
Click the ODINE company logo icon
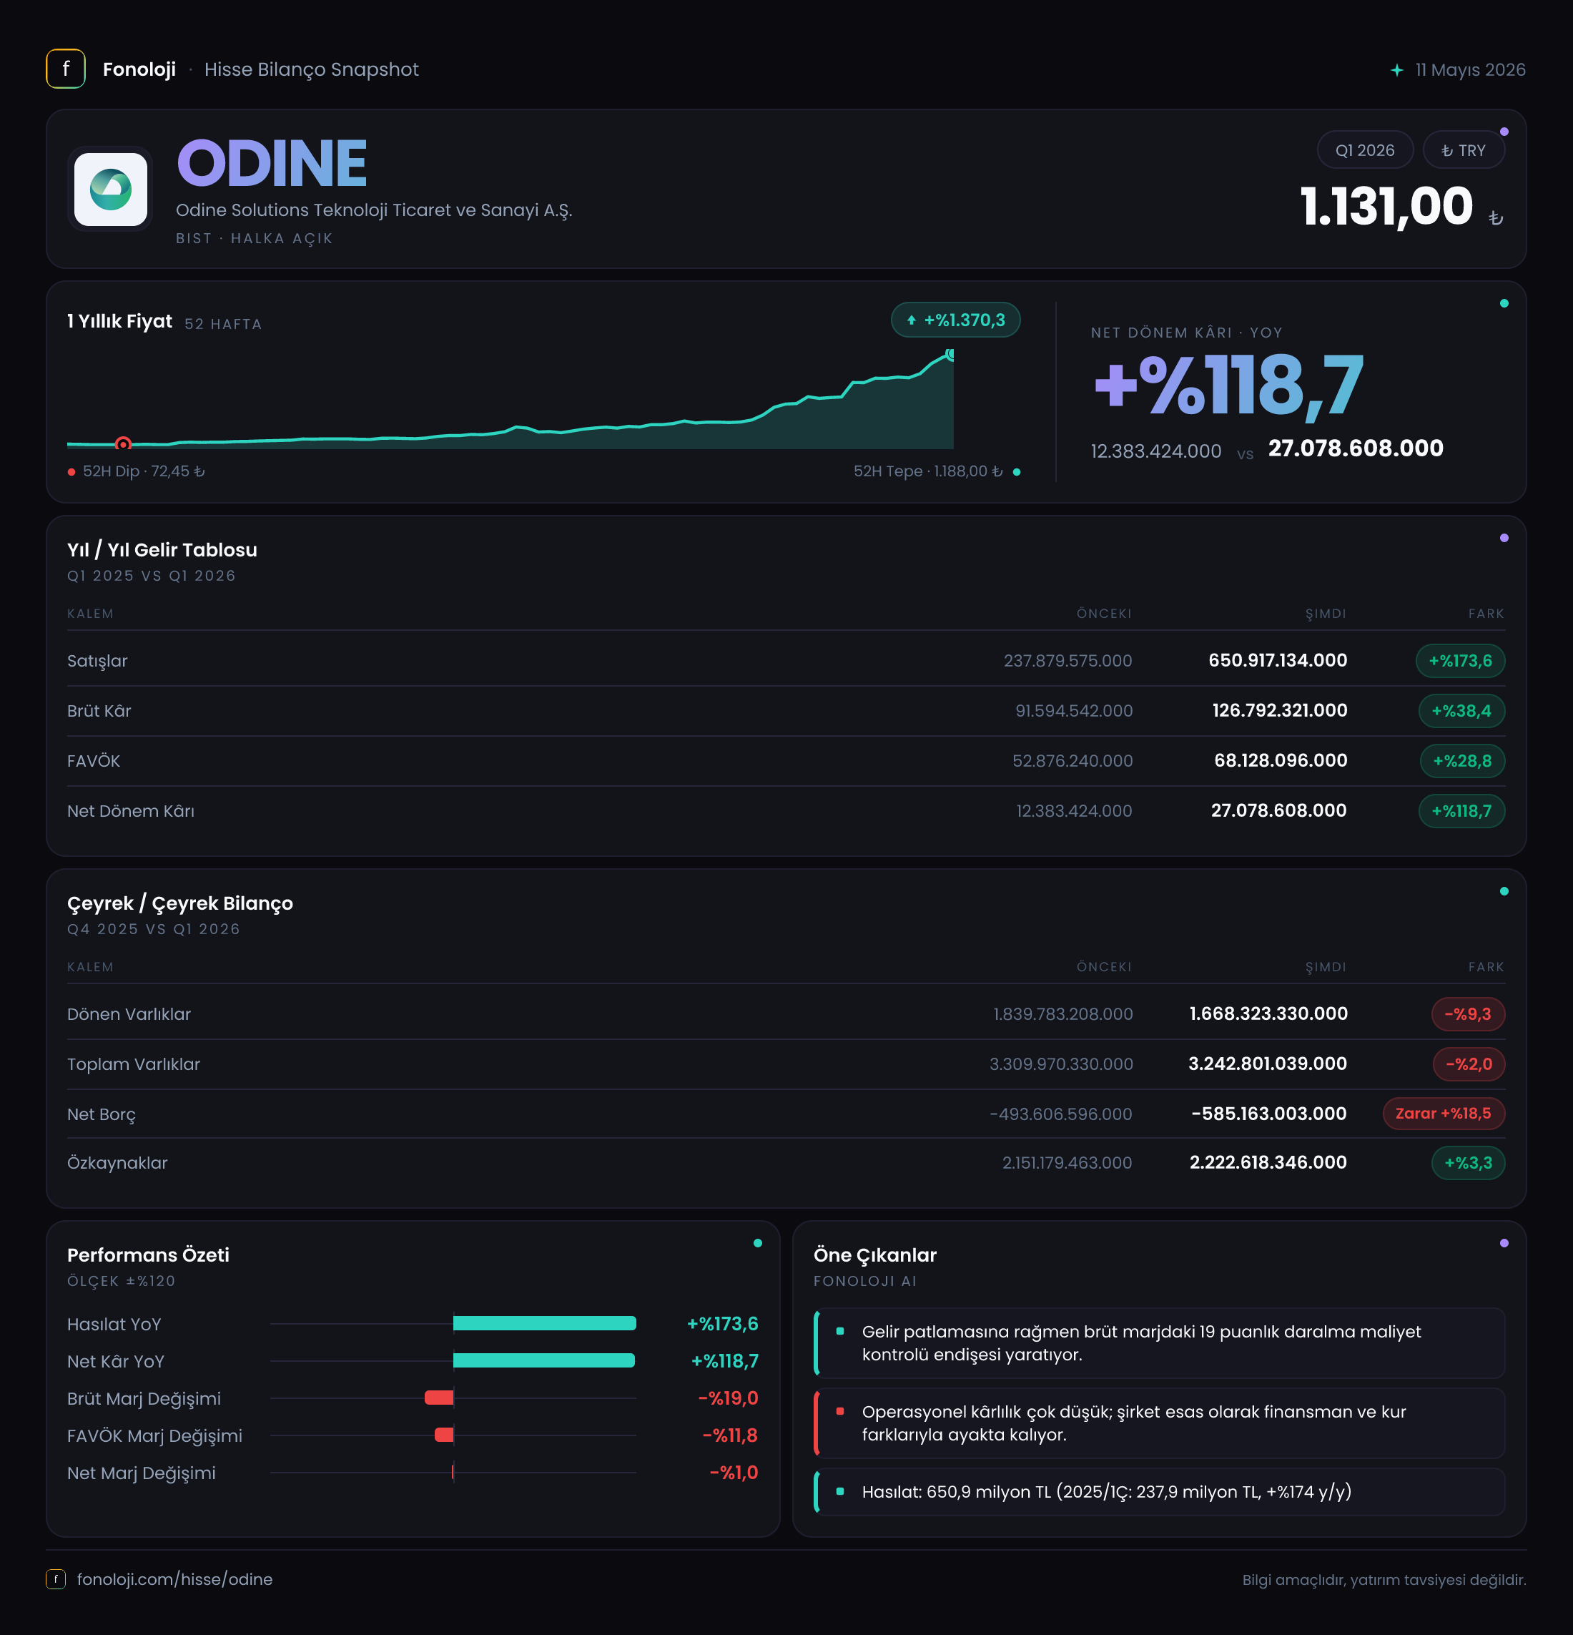click(x=110, y=190)
